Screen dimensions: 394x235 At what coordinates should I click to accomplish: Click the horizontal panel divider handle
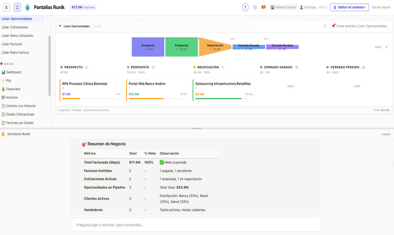point(197,128)
